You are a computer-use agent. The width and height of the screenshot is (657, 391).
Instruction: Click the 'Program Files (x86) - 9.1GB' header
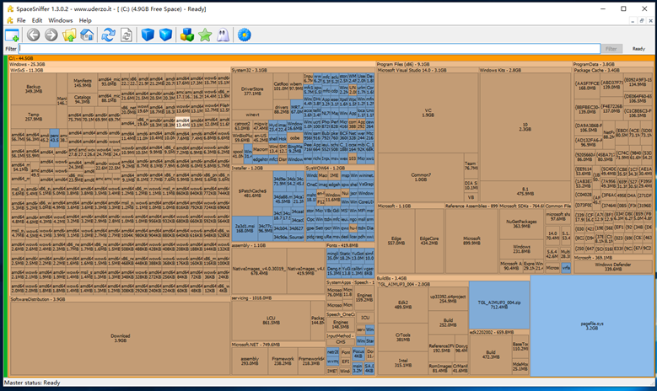[x=474, y=64]
